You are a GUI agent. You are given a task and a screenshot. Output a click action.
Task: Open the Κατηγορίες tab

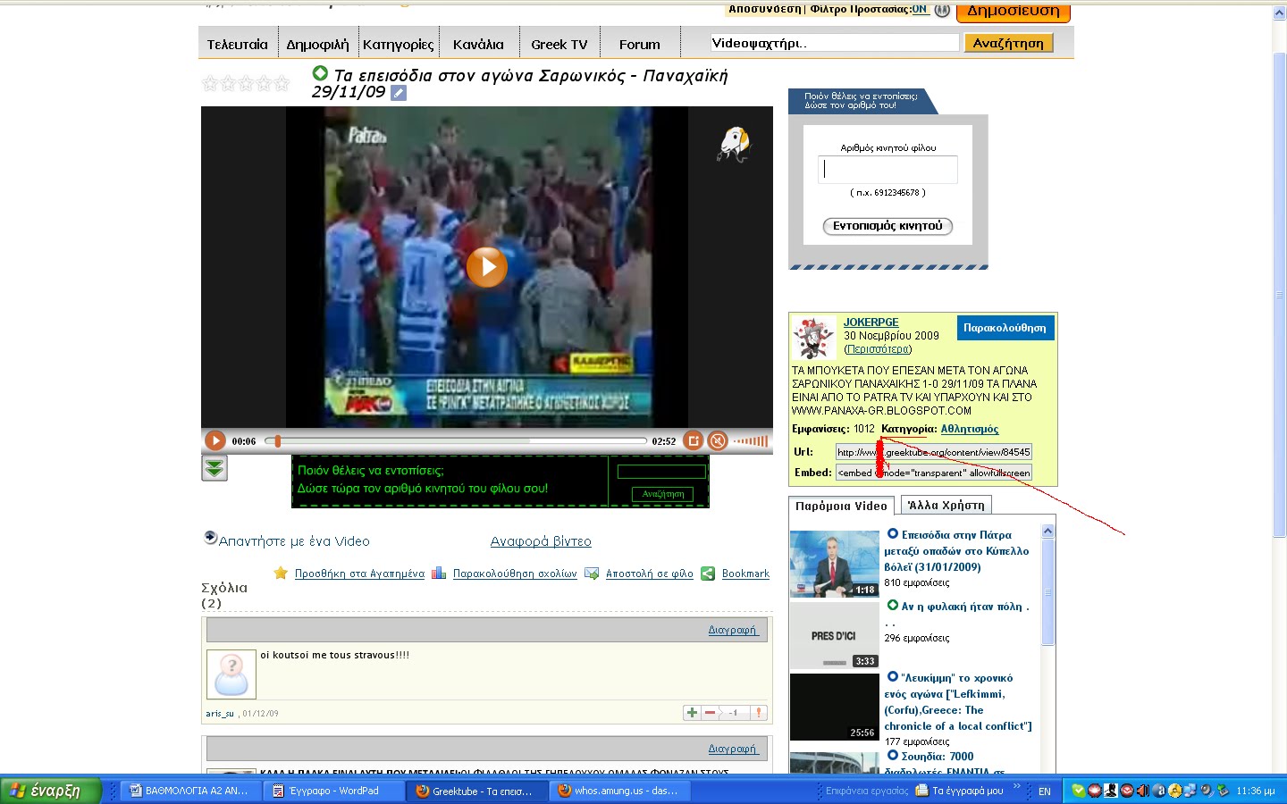coord(399,44)
